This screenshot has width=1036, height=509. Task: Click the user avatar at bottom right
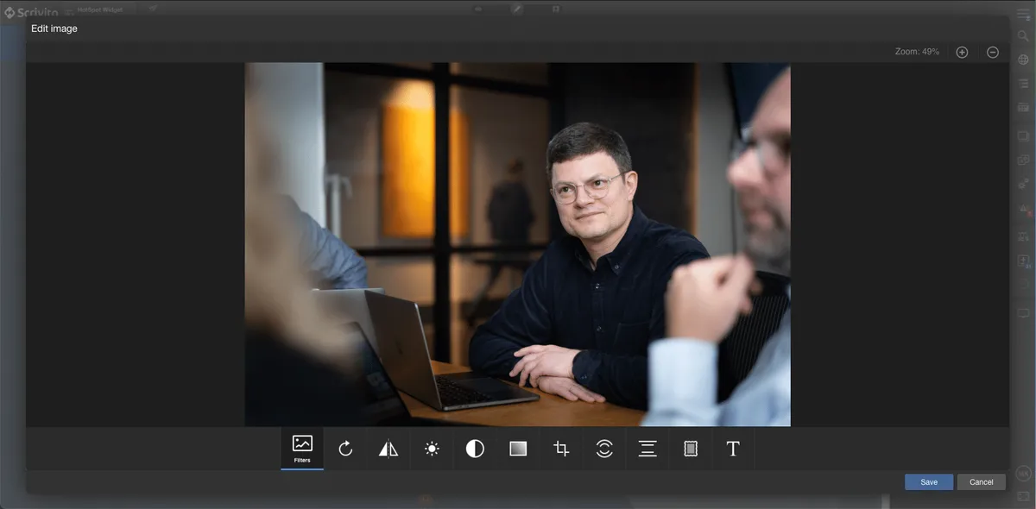point(1024,474)
